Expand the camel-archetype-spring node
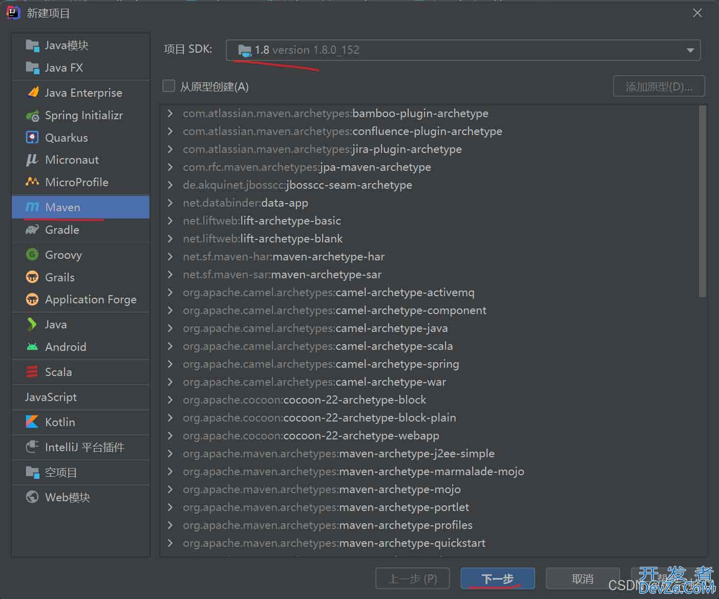Image resolution: width=719 pixels, height=599 pixels. pos(170,364)
